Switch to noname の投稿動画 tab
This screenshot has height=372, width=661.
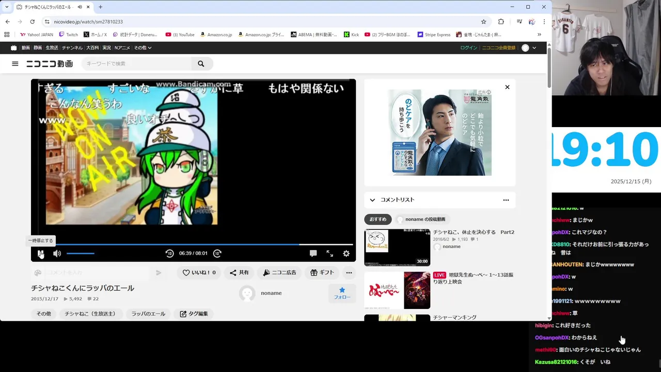click(422, 219)
